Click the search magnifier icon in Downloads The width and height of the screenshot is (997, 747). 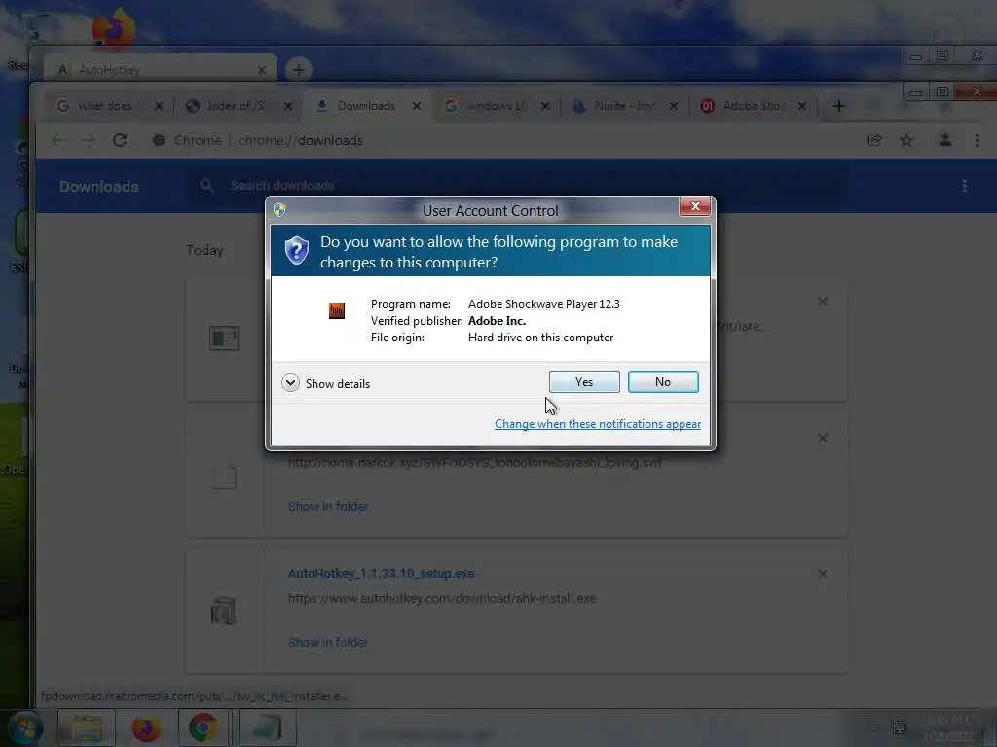[x=206, y=186]
